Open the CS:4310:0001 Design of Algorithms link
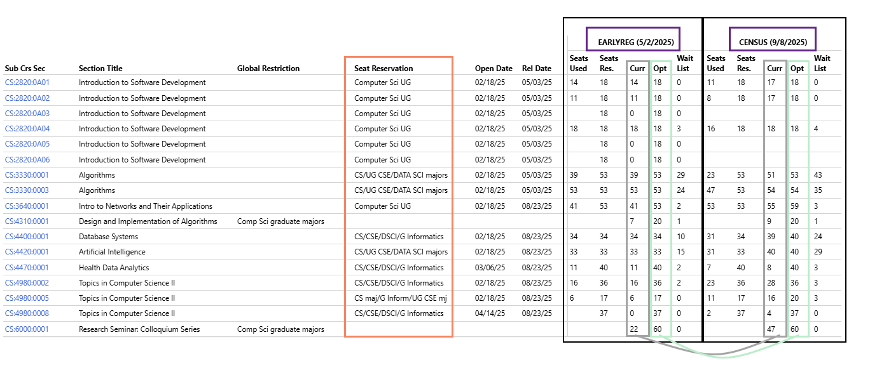870x375 pixels. coord(25,221)
